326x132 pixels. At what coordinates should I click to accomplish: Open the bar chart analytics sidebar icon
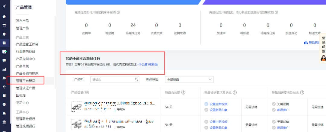[x=4, y=69]
